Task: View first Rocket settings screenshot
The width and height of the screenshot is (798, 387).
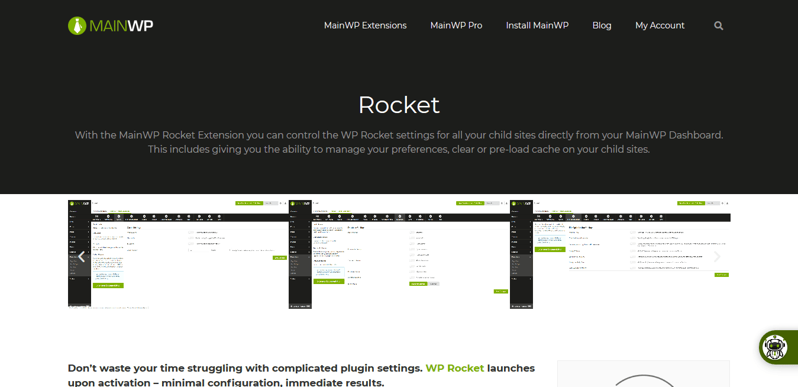Action: 178,254
